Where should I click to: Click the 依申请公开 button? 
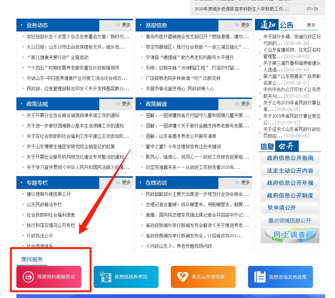pyautogui.click(x=290, y=208)
